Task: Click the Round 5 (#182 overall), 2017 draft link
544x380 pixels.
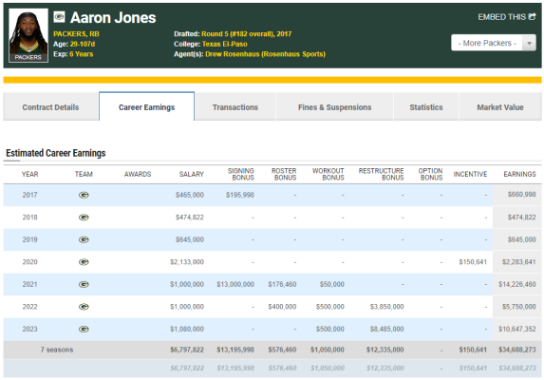Action: click(x=246, y=34)
